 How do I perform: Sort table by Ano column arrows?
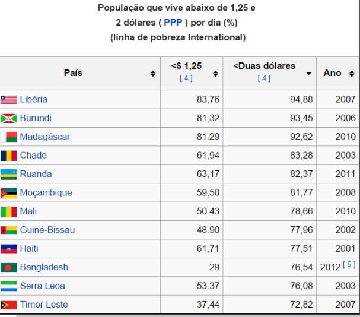pyautogui.click(x=352, y=74)
